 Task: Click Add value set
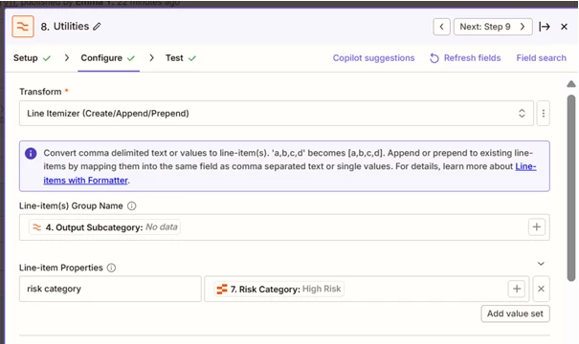[x=515, y=313]
